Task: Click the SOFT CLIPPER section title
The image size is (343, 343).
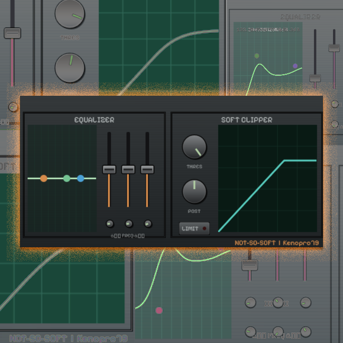Action: click(x=247, y=120)
